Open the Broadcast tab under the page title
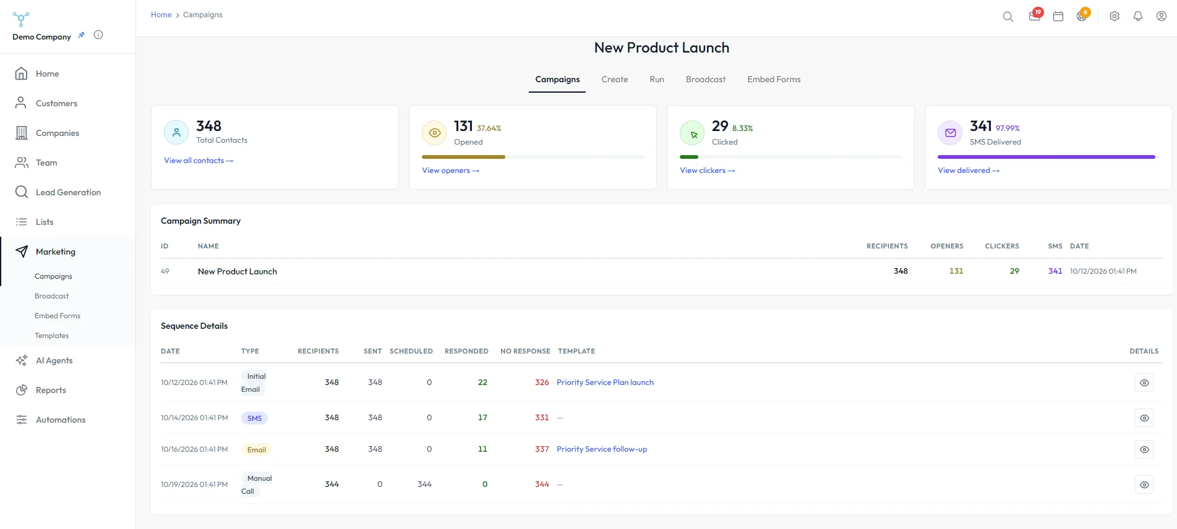The height and width of the screenshot is (529, 1177). [706, 80]
